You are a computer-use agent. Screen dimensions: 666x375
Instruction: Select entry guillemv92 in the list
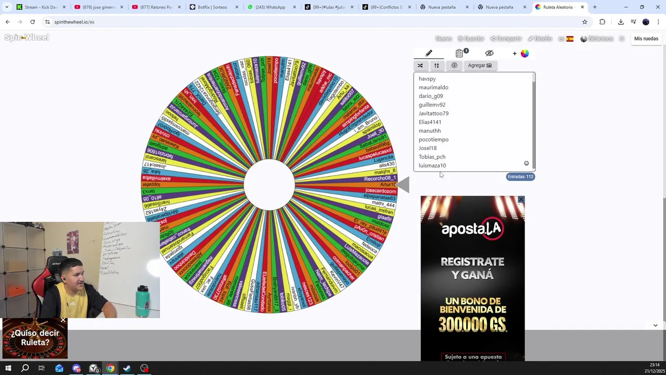point(432,105)
